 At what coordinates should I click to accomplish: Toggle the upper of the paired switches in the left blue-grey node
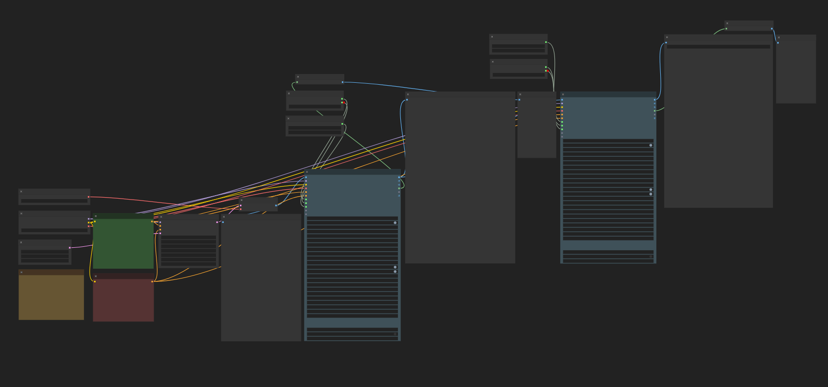click(395, 267)
